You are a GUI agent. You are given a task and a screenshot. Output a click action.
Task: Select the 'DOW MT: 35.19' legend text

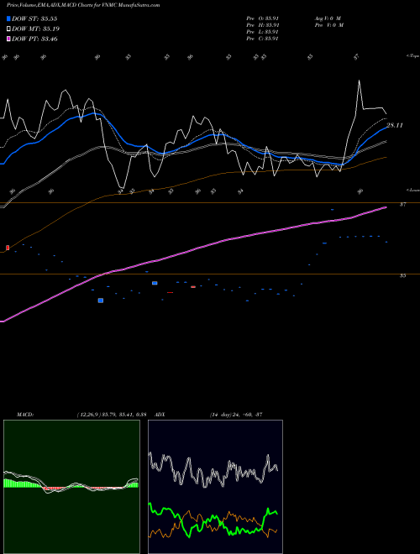click(36, 29)
